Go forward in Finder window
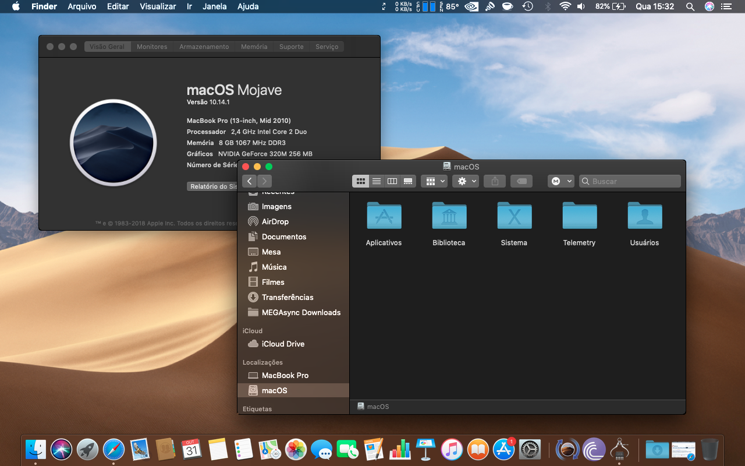Screen dimensions: 745x466 (x=264, y=181)
